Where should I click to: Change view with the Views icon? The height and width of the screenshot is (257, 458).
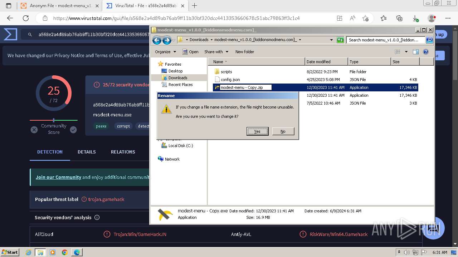[397, 52]
